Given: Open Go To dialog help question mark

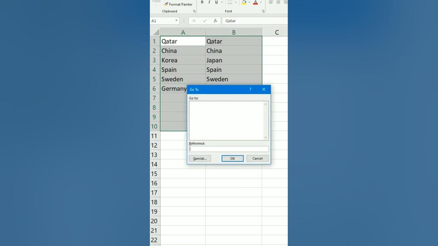Looking at the screenshot, I should coord(250,90).
